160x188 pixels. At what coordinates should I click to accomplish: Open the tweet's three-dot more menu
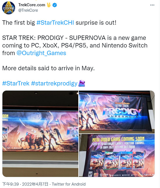[152, 5]
